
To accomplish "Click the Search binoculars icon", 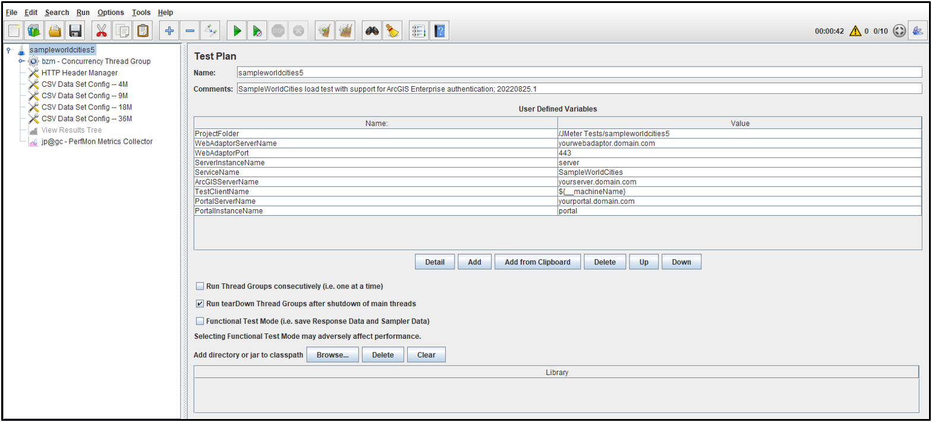I will (x=372, y=30).
